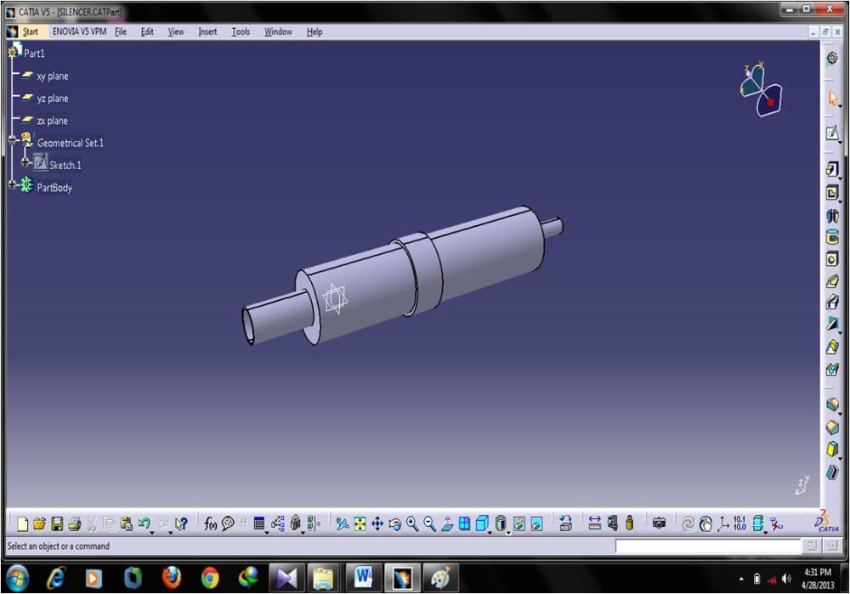
Task: Select the Rotate view icon
Action: pyautogui.click(x=394, y=523)
